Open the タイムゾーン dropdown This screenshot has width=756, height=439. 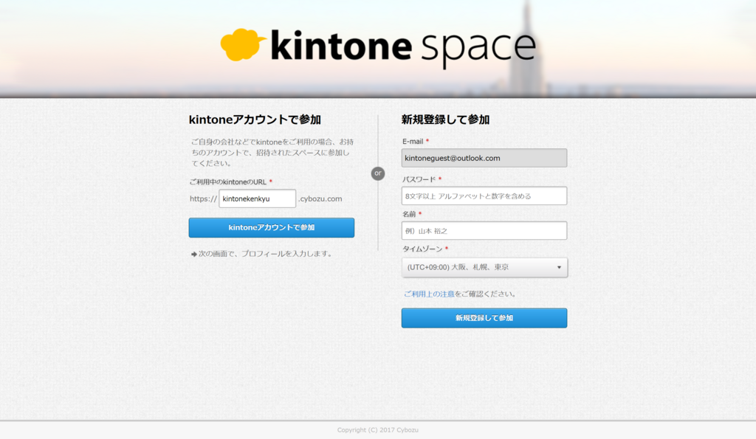pyautogui.click(x=484, y=267)
